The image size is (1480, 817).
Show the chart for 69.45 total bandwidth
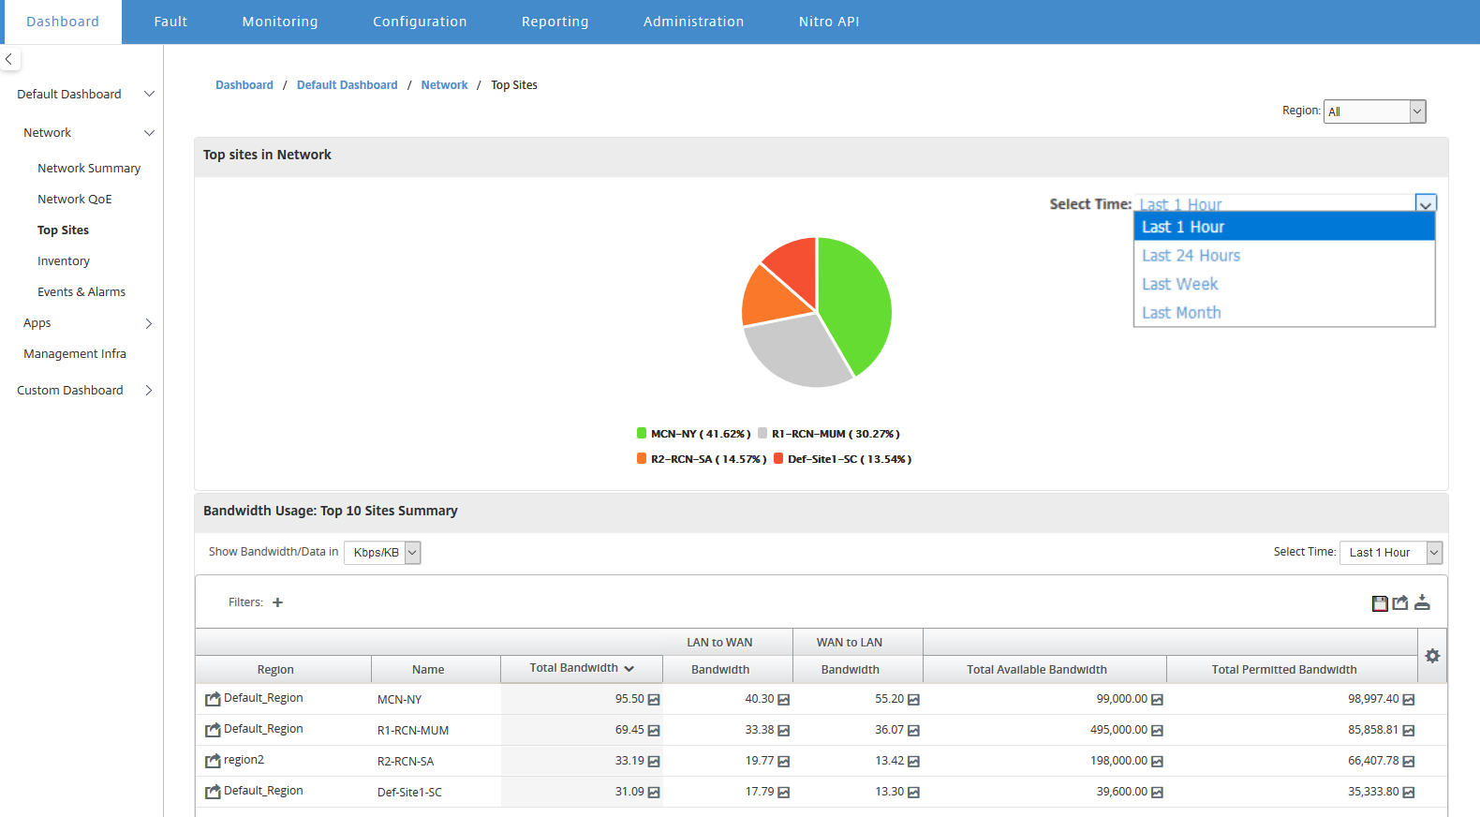654,731
